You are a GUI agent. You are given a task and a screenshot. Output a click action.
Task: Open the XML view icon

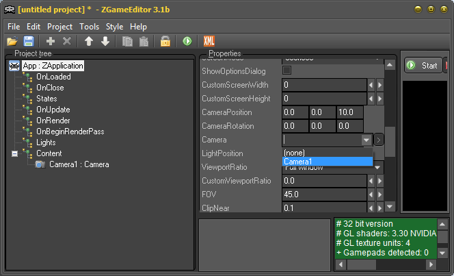pyautogui.click(x=209, y=41)
